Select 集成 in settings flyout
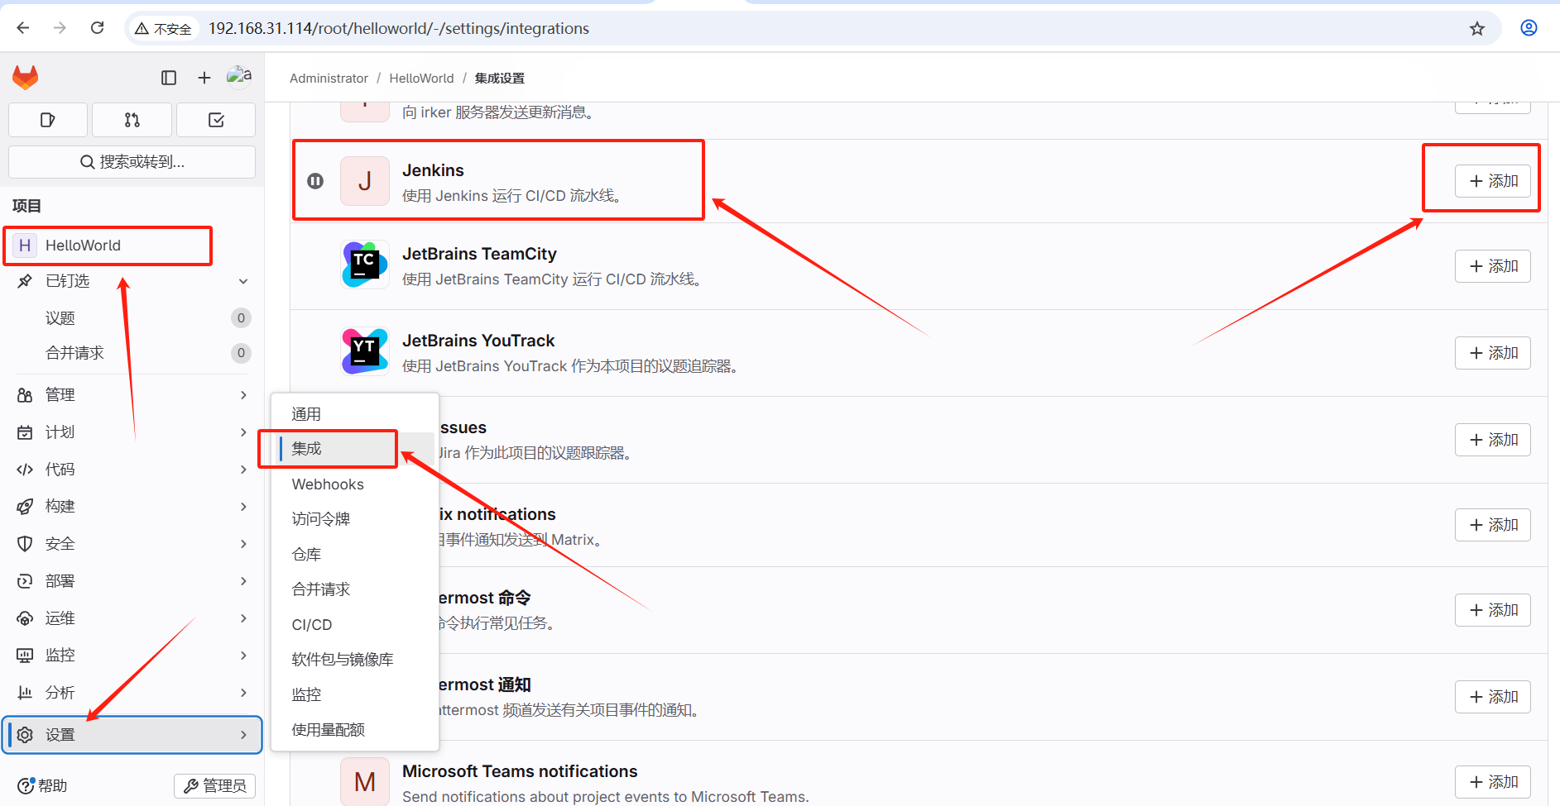Viewport: 1560px width, 806px height. (355, 449)
